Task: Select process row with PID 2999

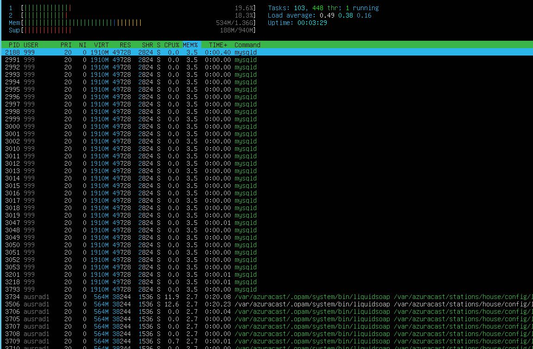Action: [266, 119]
